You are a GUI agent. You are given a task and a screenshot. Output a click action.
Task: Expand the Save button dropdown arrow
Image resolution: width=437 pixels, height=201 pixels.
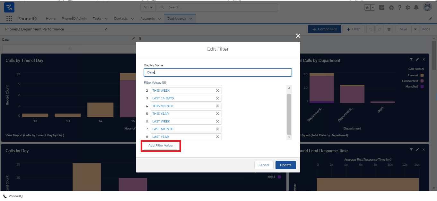pyautogui.click(x=415, y=29)
